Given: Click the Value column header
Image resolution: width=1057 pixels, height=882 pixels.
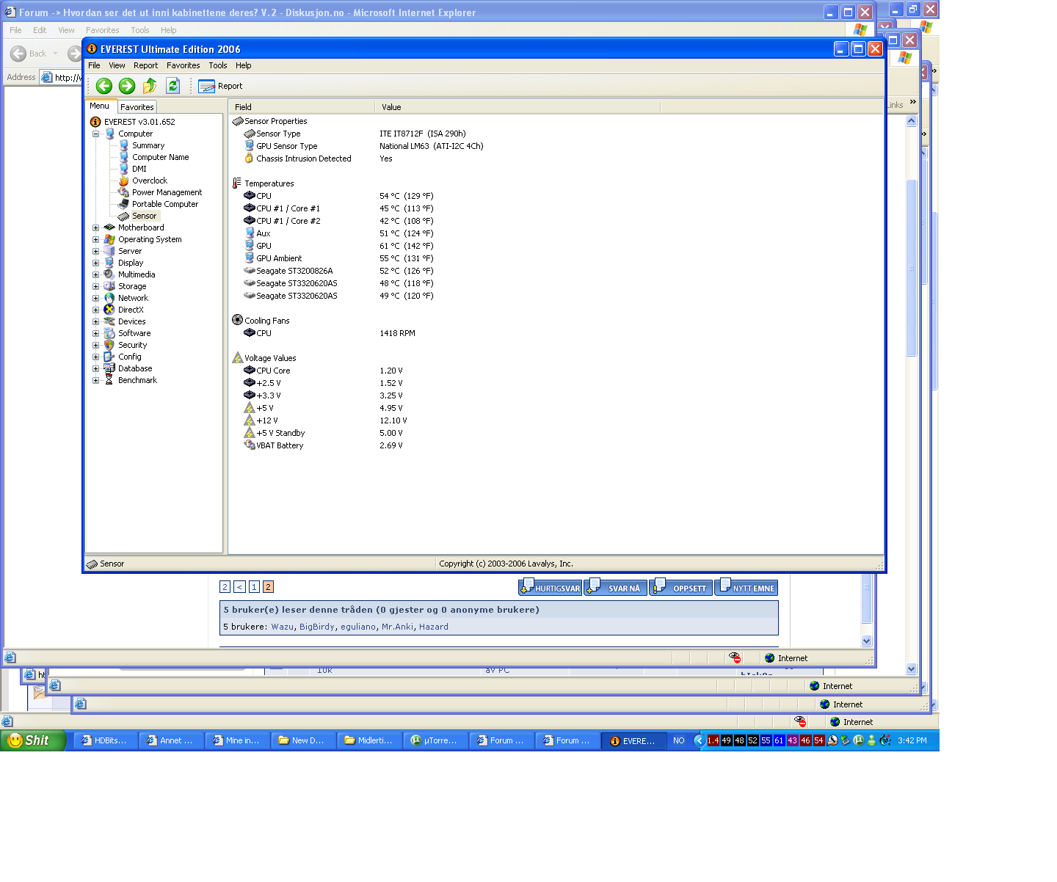Looking at the screenshot, I should (517, 107).
